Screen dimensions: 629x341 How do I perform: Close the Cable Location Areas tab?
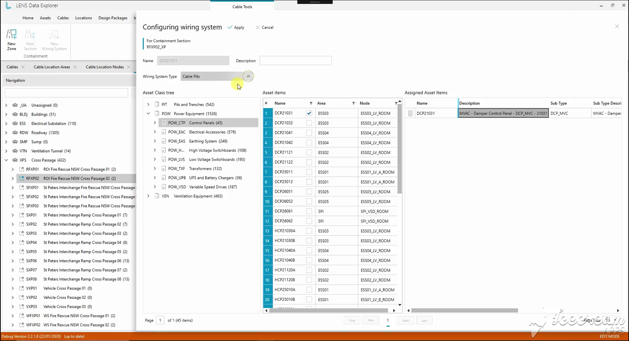pyautogui.click(x=75, y=67)
